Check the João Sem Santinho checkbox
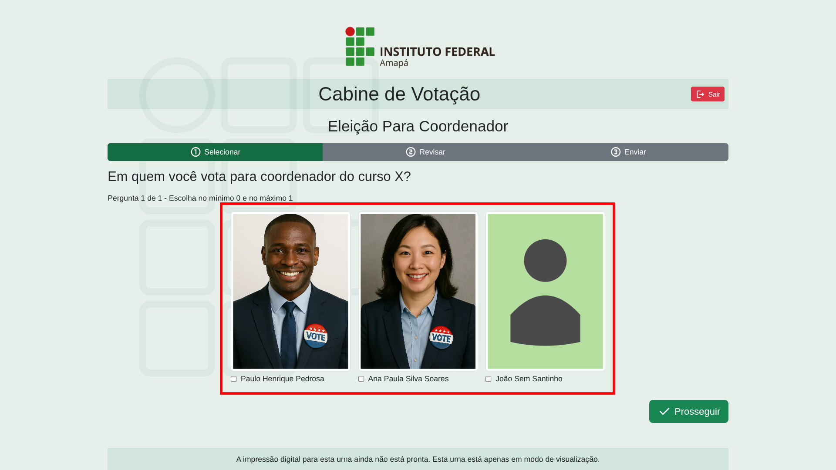836x470 pixels. click(489, 379)
